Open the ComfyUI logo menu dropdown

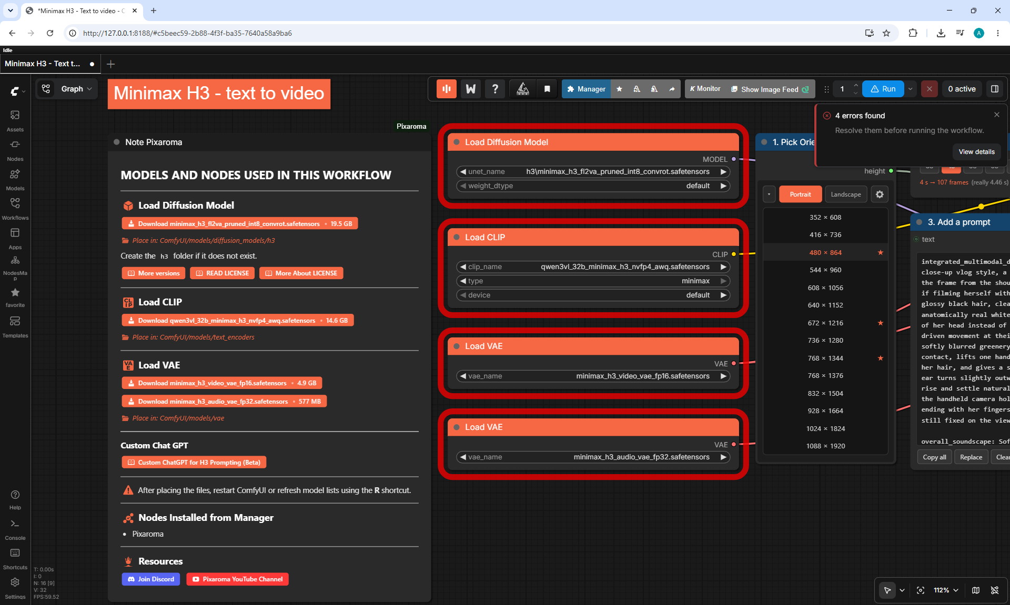pyautogui.click(x=17, y=91)
